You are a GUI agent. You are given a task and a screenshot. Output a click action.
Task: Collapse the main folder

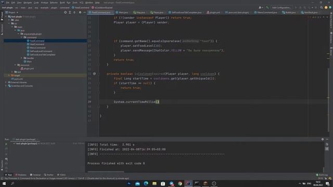point(12,27)
